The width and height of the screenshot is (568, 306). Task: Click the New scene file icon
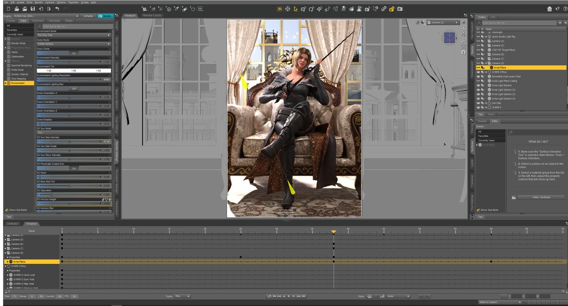(8, 9)
